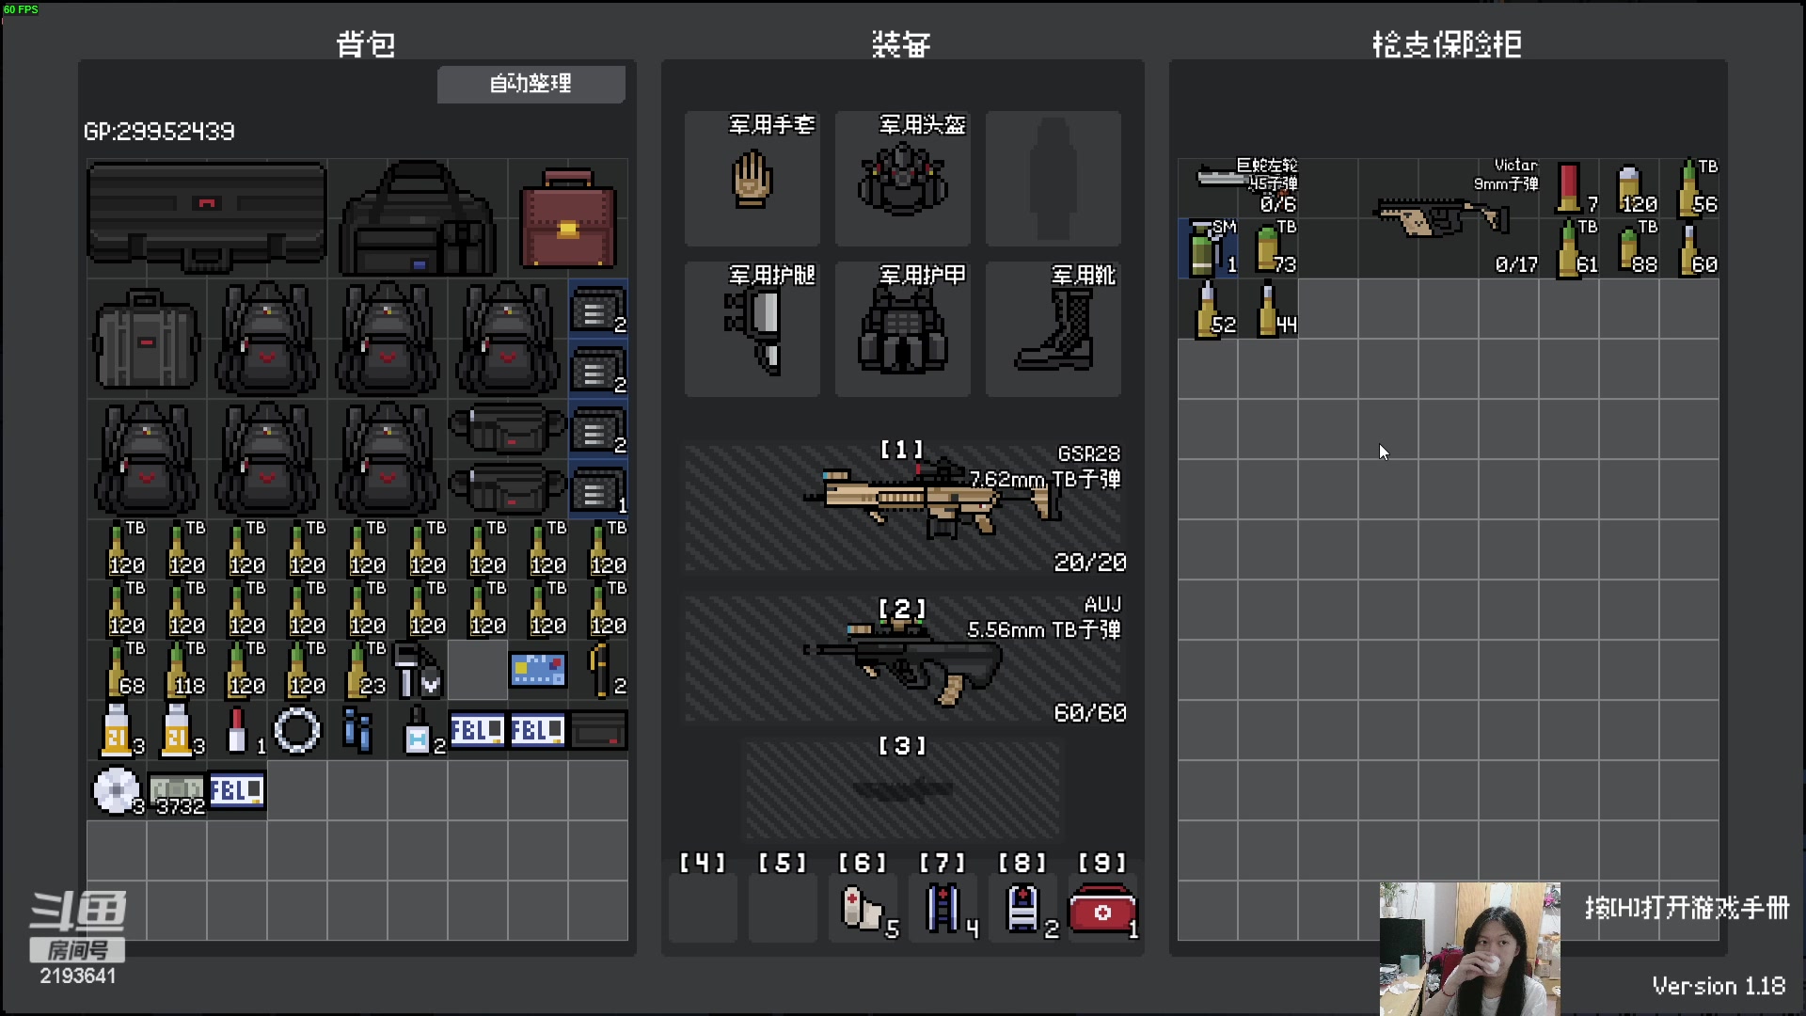Select the red medkit in quickslot 9
The image size is (1806, 1016).
coord(1102,911)
